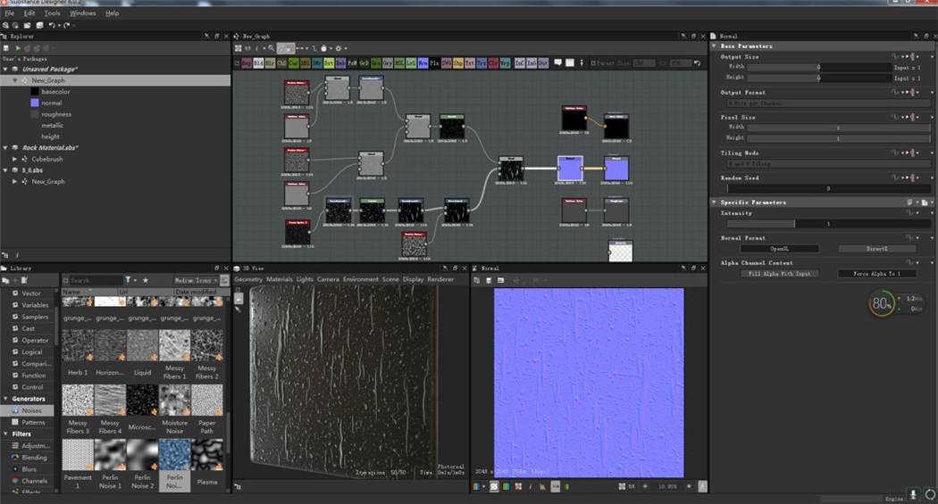This screenshot has height=504, width=938.
Task: Open the Medium Icons view size dropdown
Action: coord(196,280)
